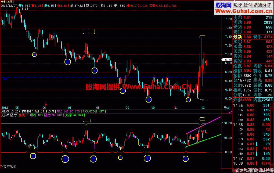Screen dimensions: 274x173
Task: Click the 6.01 low price label
Action: coord(205,100)
